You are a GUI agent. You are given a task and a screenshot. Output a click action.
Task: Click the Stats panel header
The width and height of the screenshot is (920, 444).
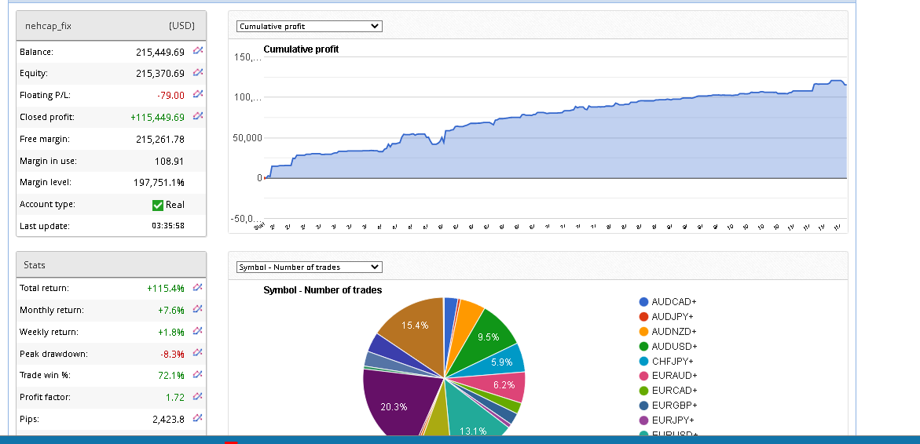click(111, 265)
